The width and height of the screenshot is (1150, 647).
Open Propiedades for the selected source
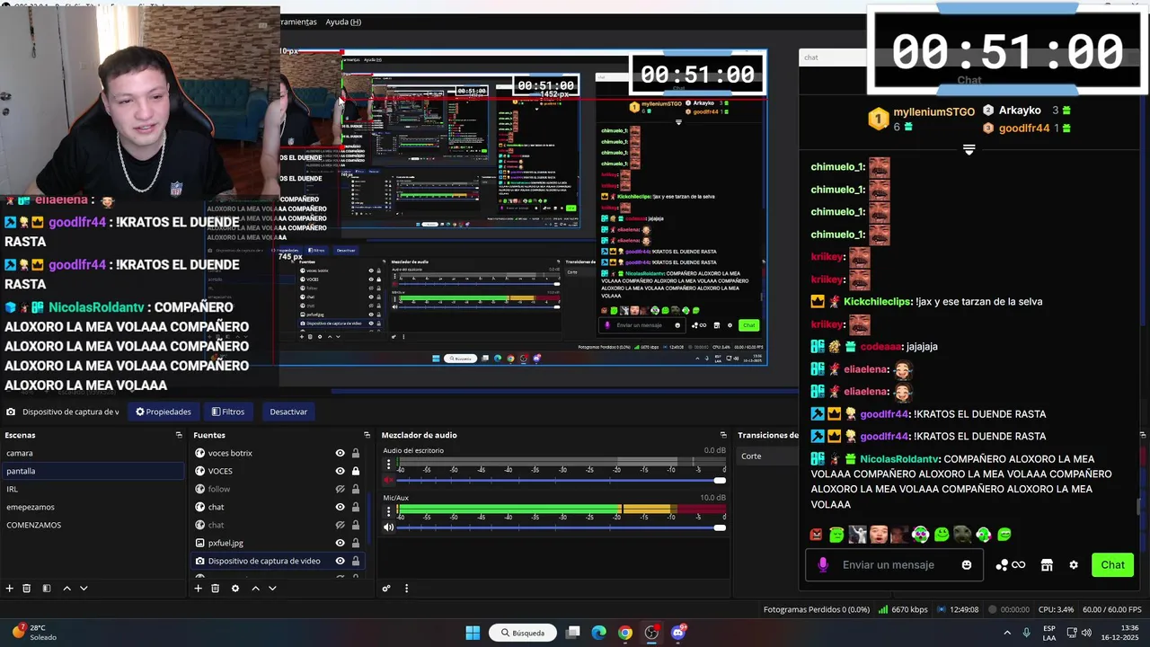pos(163,412)
